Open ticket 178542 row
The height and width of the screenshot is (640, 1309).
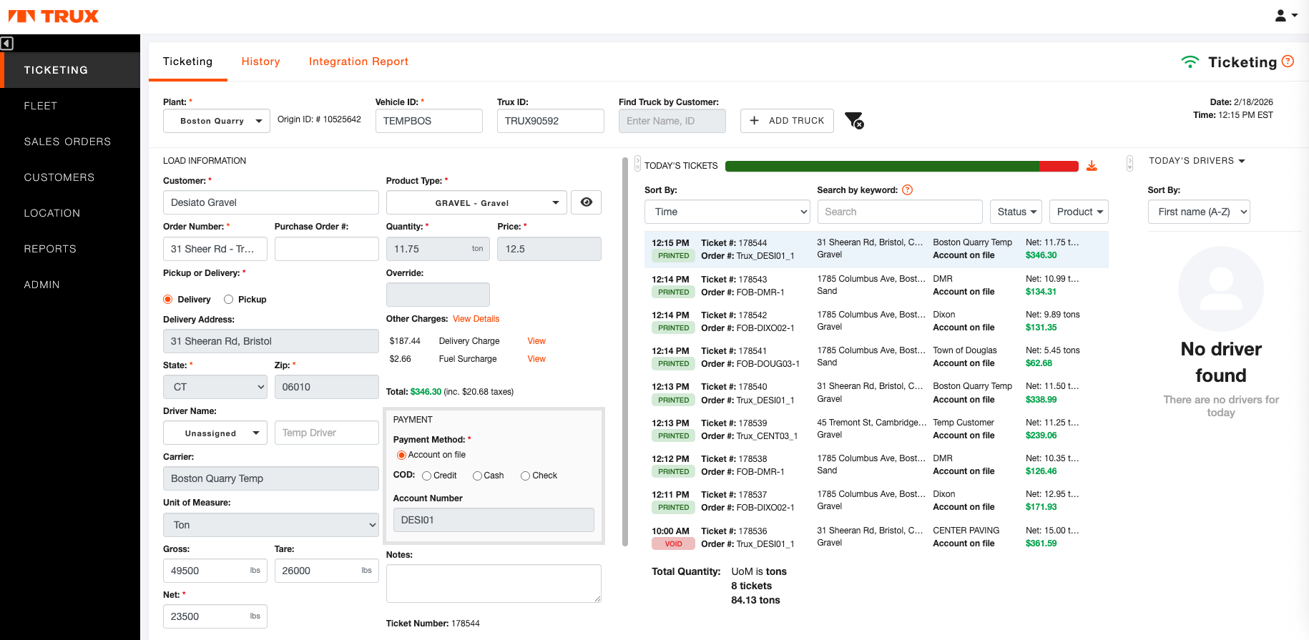point(876,321)
